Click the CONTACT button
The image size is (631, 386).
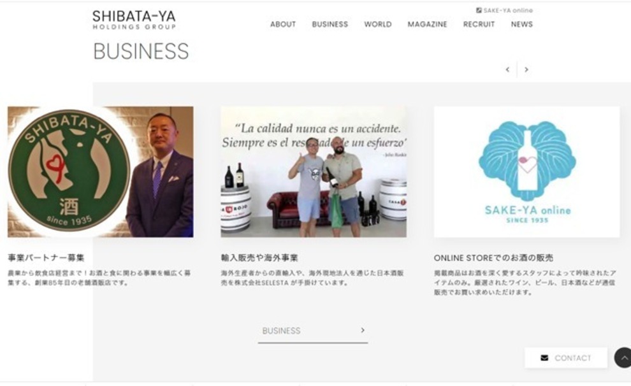(566, 358)
